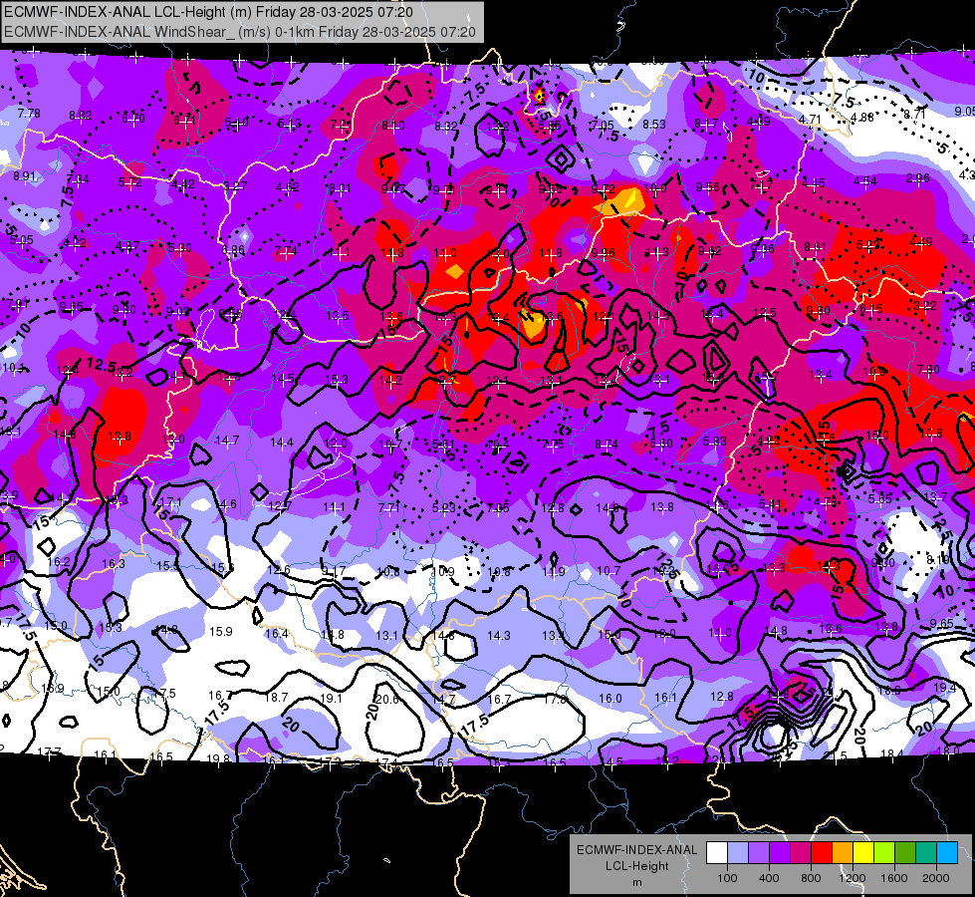This screenshot has width=975, height=897.
Task: Click the 1600 legend scale value
Action: tap(894, 878)
